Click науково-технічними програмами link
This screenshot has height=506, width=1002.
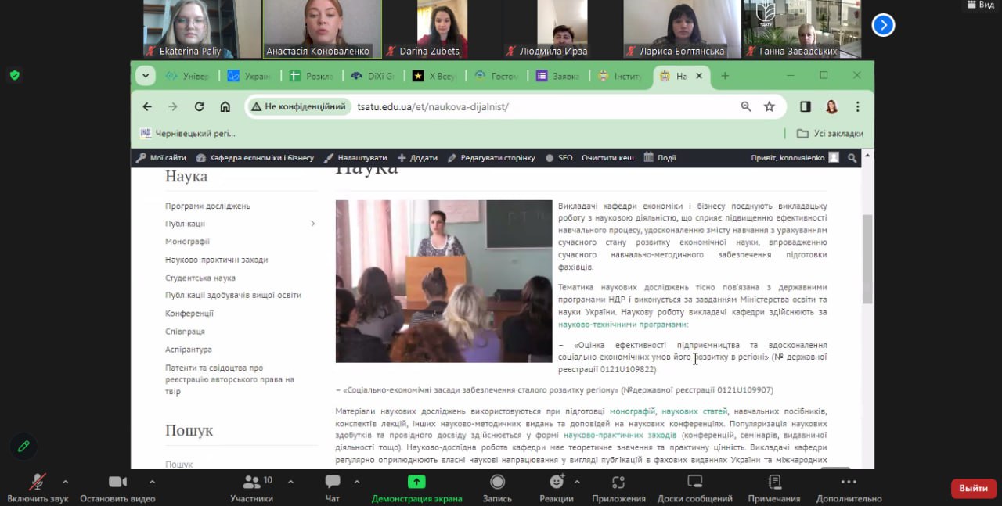click(x=623, y=324)
